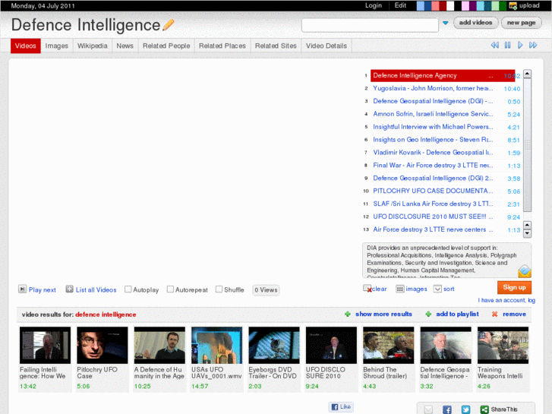
Task: Open Behind The Shroud trailer thumbnail
Action: [388, 345]
